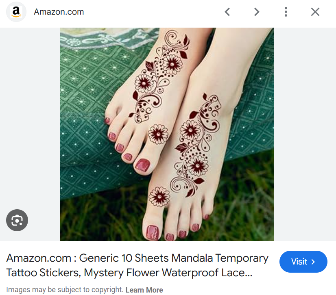Image resolution: width=336 pixels, height=295 pixels.
Task: Click the 'Images may be subject to copyright' text
Action: pyautogui.click(x=65, y=290)
